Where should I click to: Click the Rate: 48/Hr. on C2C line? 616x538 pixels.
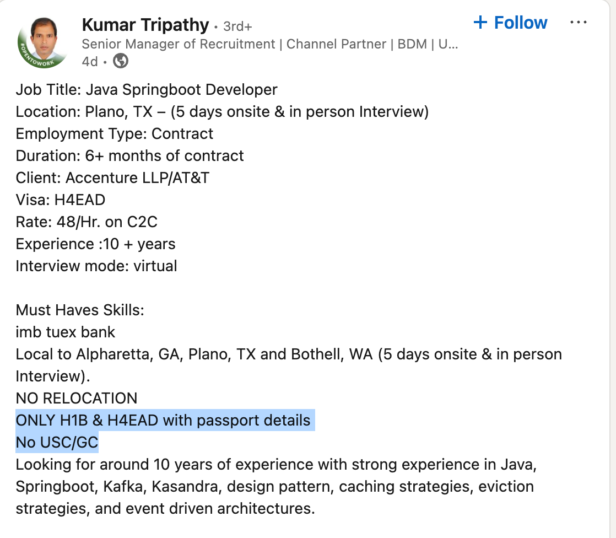(x=87, y=222)
